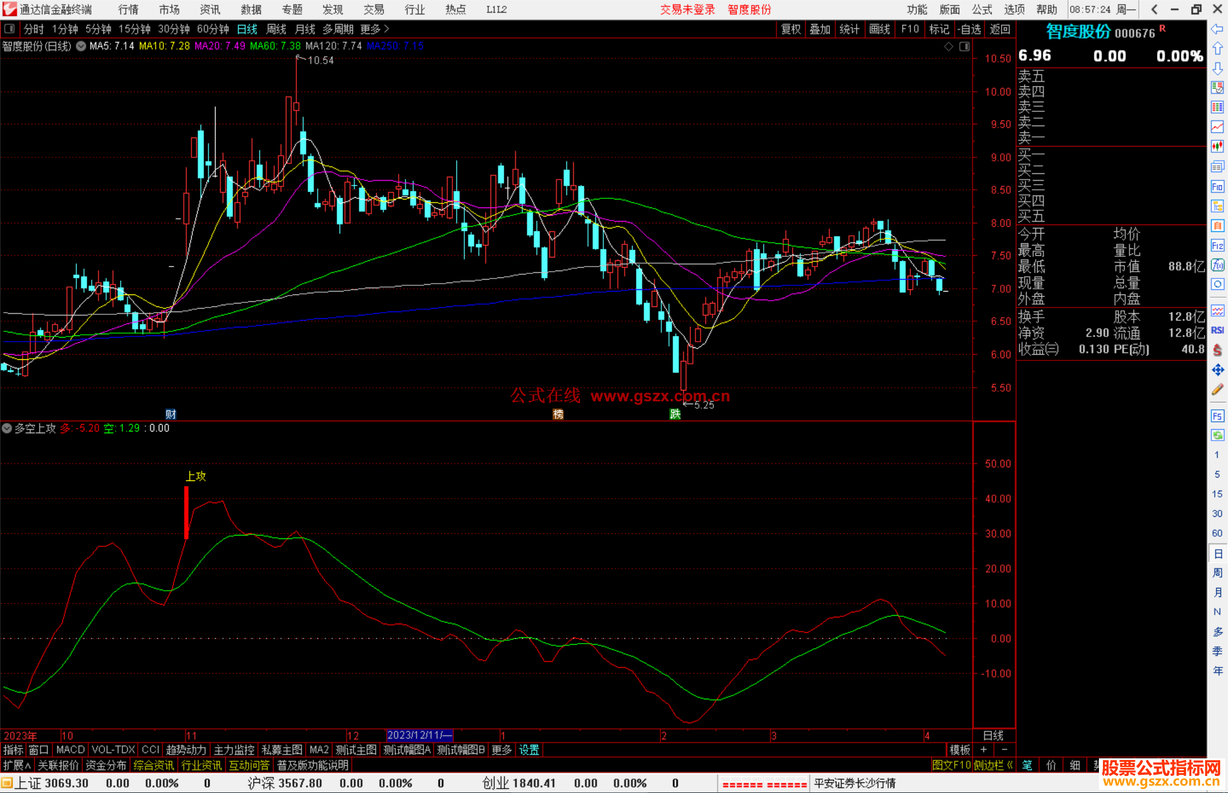Click the F12 sidebar icon
1228x793 pixels.
1217,246
